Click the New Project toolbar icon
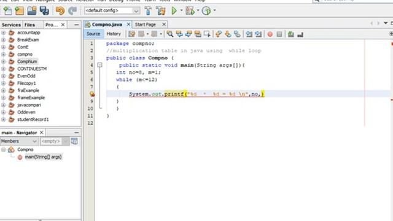The height and width of the screenshot is (221, 393). 19,10
